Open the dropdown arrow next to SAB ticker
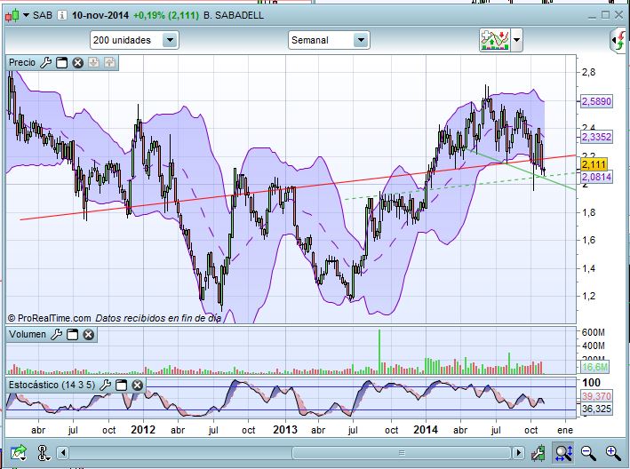This screenshot has height=469, width=630. [x=26, y=15]
